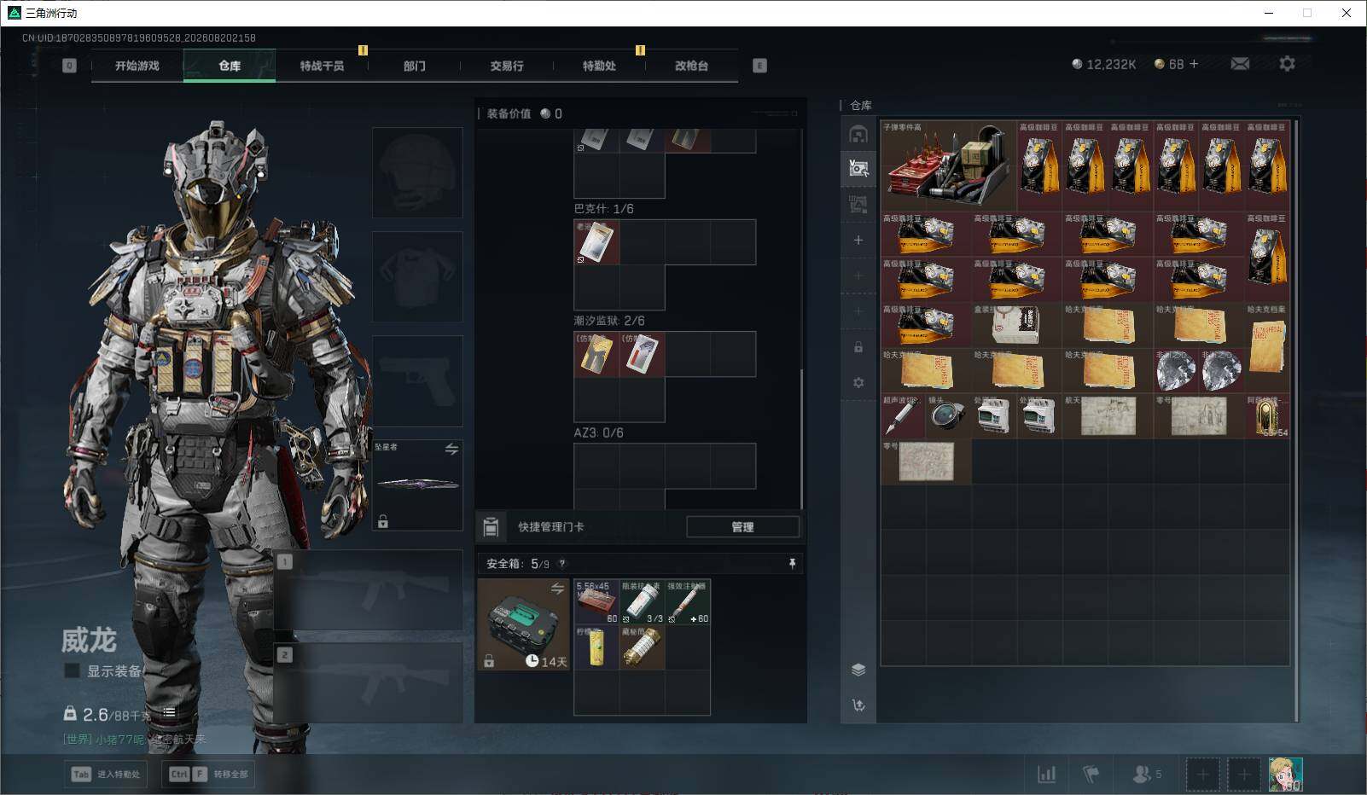Open the weight details list icon

169,712
